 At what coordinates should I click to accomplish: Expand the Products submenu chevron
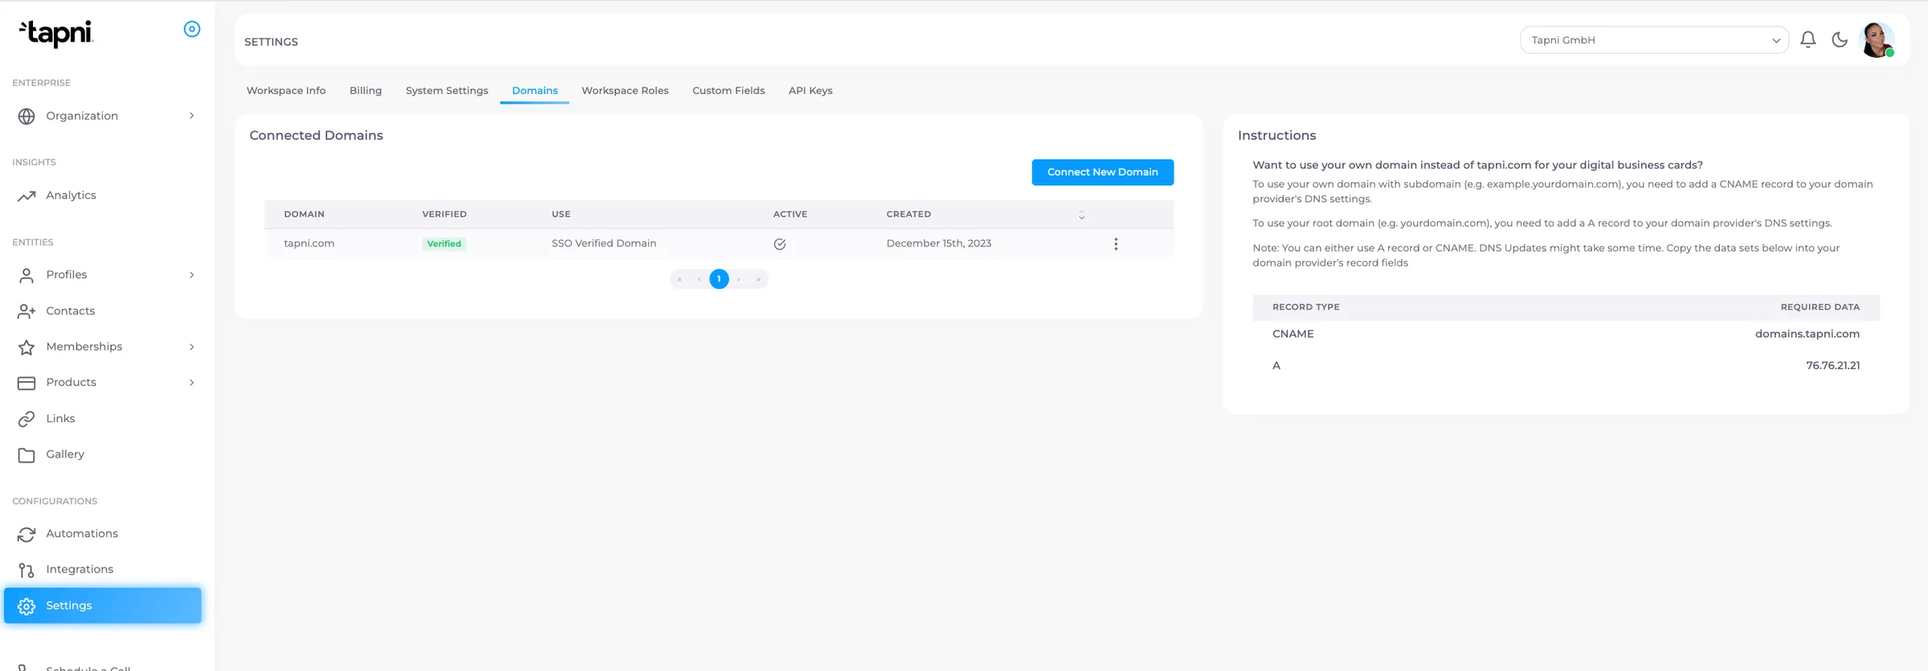click(x=192, y=382)
